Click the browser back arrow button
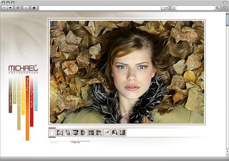This screenshot has height=161, width=229. coord(4,8)
